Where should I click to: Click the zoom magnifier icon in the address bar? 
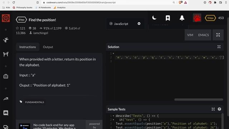(x=174, y=3)
